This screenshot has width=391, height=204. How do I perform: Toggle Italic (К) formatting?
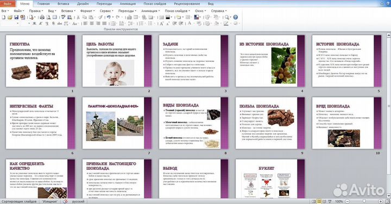[41, 23]
